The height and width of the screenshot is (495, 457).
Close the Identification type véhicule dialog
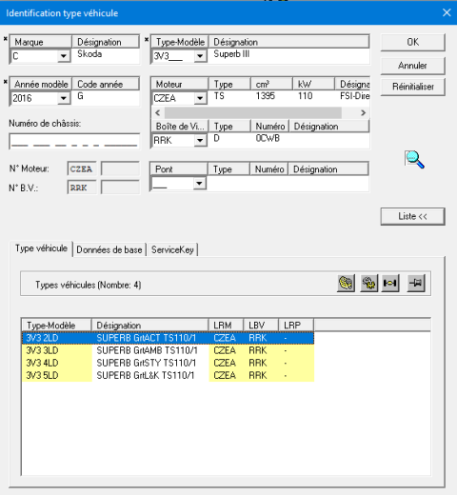pos(447,12)
